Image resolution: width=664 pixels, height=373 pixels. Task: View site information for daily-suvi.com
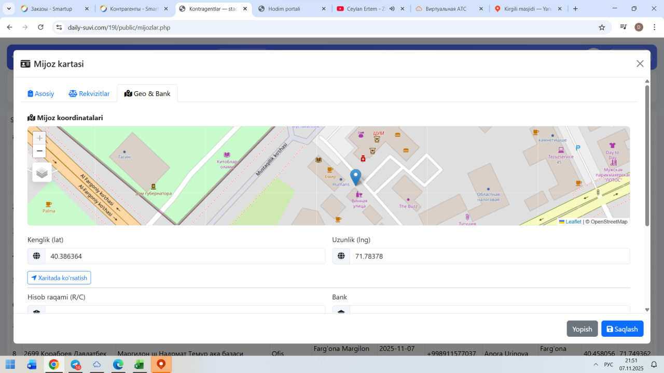pos(59,27)
